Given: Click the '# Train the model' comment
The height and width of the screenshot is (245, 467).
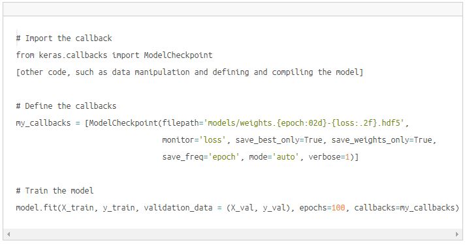Looking at the screenshot, I should pyautogui.click(x=55, y=191).
